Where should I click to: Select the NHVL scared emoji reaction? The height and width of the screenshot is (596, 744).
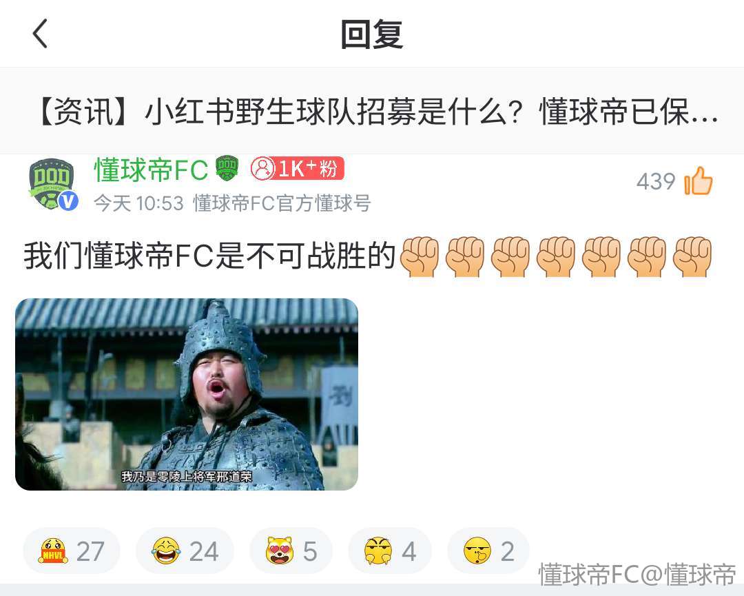pyautogui.click(x=71, y=551)
